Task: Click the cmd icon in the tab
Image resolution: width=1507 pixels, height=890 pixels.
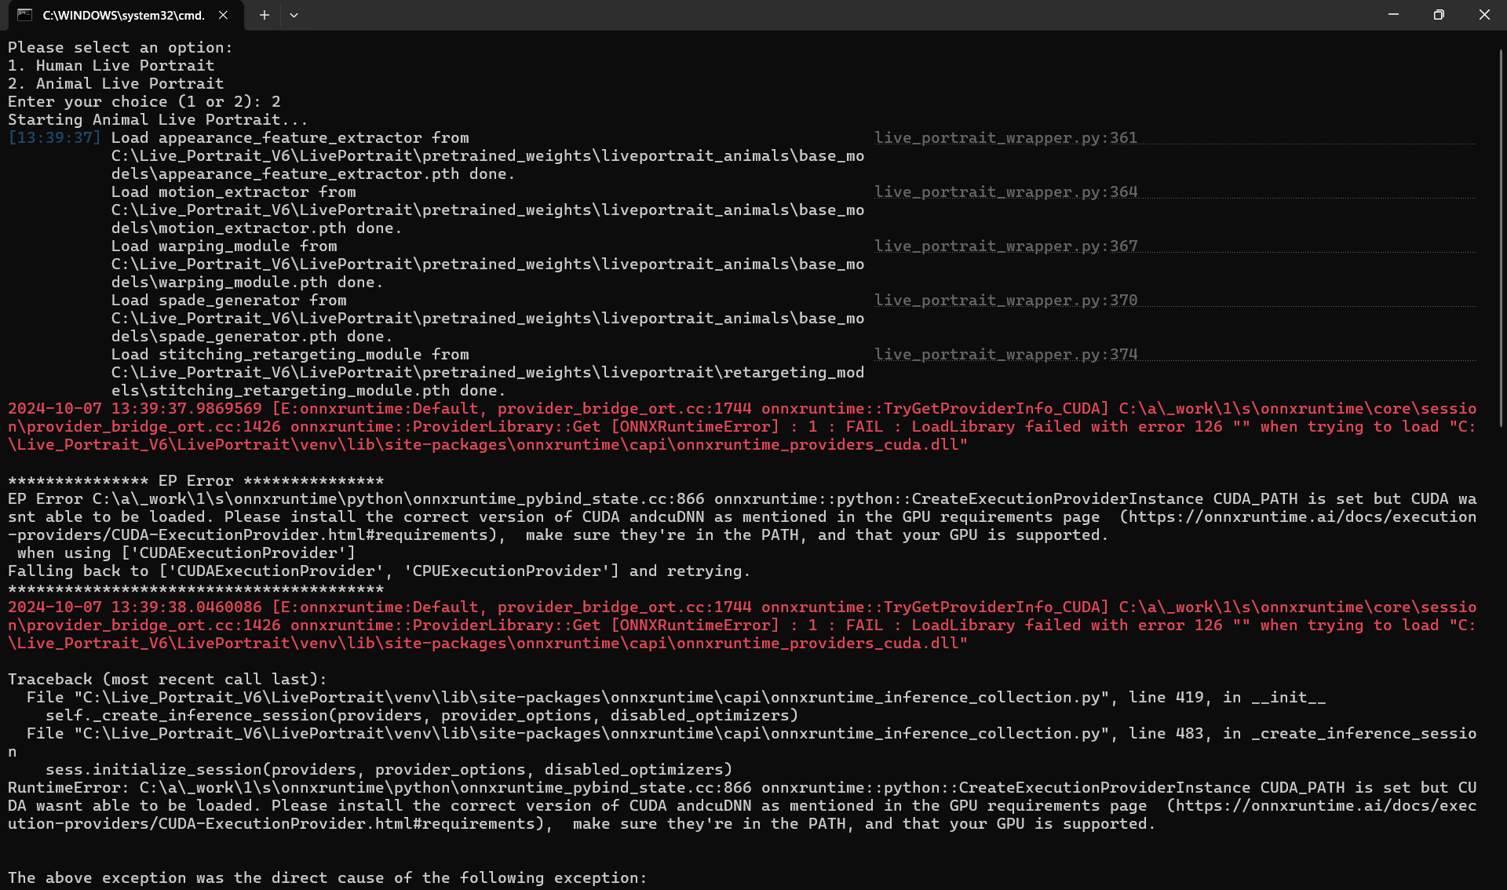Action: (x=25, y=15)
